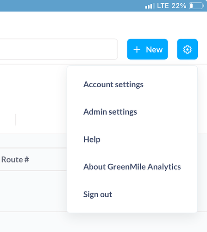Tap the cellular signal strength bars

click(x=150, y=6)
